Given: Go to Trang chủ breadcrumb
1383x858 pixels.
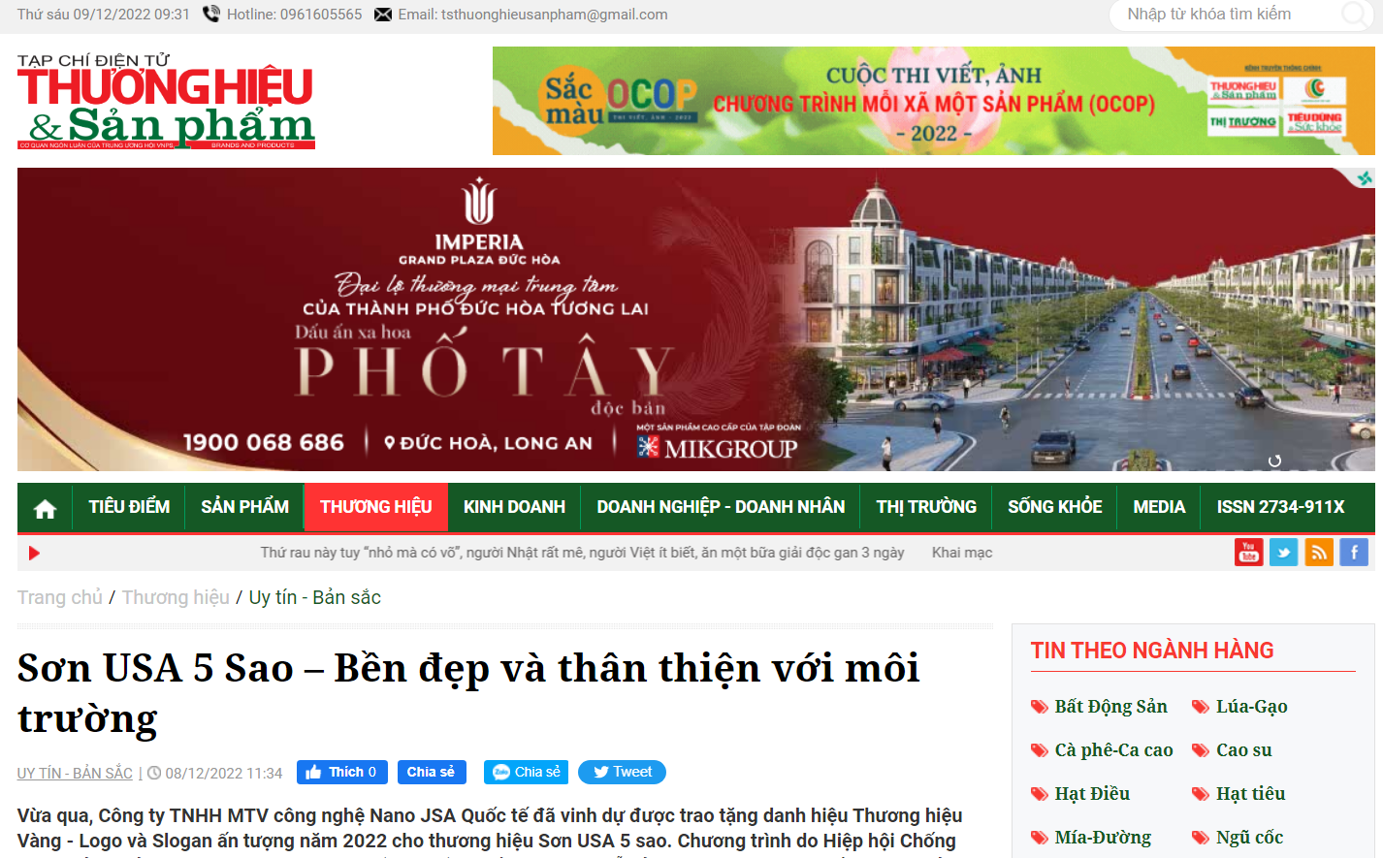Looking at the screenshot, I should pyautogui.click(x=60, y=597).
